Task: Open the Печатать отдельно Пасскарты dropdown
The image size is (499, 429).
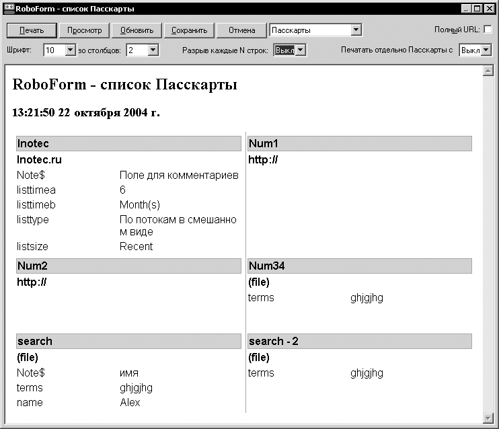Action: pyautogui.click(x=486, y=50)
